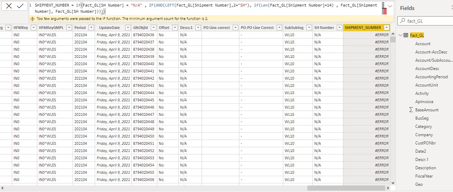Open HFMKey column filter dropdown
453x192 pixels.
click(34, 28)
